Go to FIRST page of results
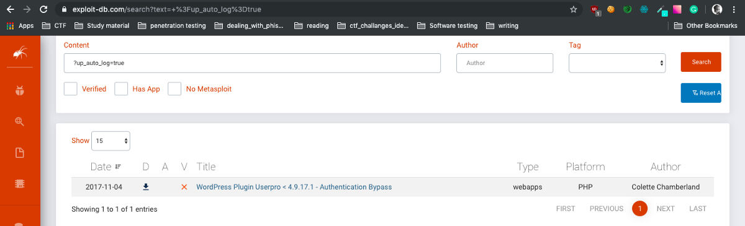Image resolution: width=745 pixels, height=226 pixels. [x=566, y=209]
